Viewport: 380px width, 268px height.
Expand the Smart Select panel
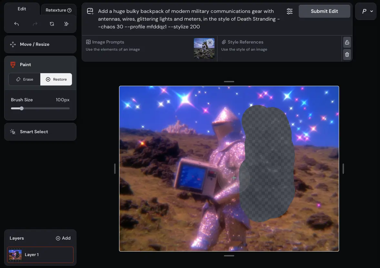pyautogui.click(x=40, y=132)
